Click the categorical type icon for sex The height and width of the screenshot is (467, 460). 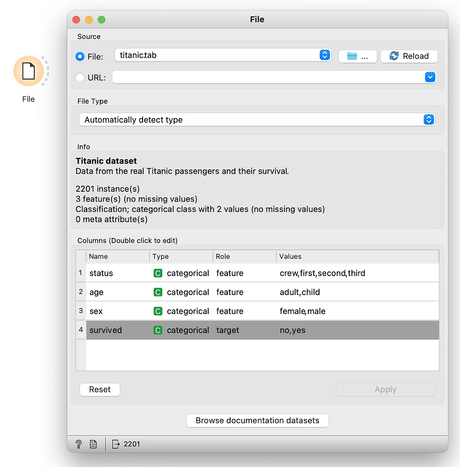coord(158,311)
